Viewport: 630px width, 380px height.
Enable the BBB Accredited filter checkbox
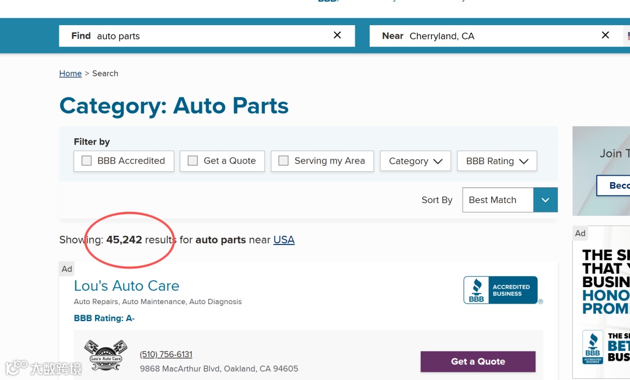click(87, 161)
